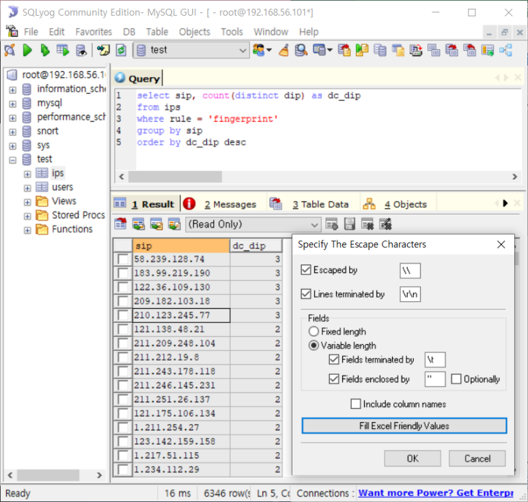This screenshot has width=528, height=502.
Task: Click the Escaped by input field
Action: click(410, 270)
